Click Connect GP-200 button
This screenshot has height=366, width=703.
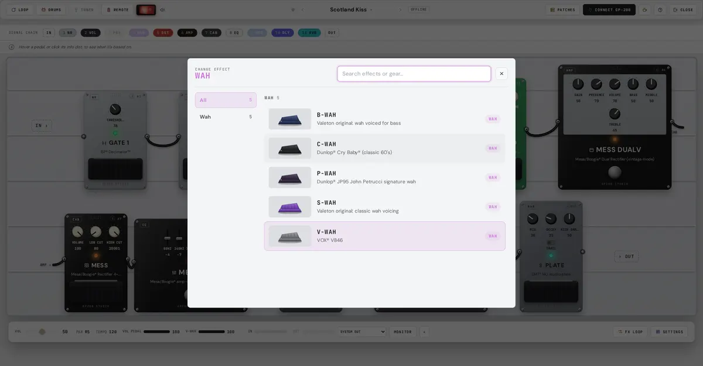click(x=609, y=10)
